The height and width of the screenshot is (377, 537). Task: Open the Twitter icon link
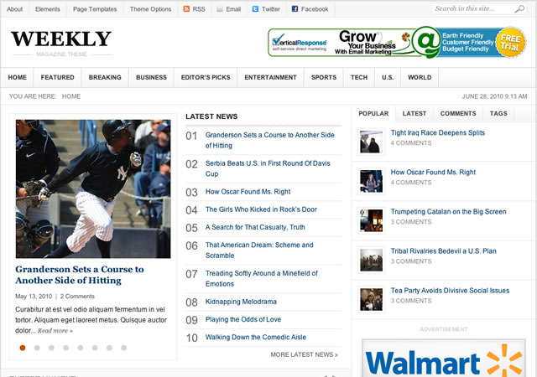256,9
